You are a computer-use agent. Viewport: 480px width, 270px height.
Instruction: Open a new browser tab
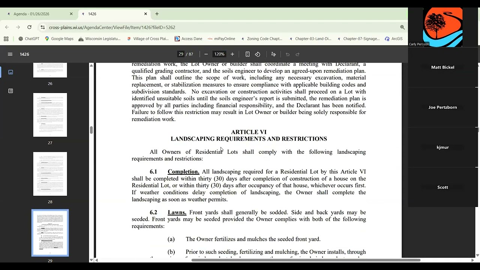pos(157,14)
